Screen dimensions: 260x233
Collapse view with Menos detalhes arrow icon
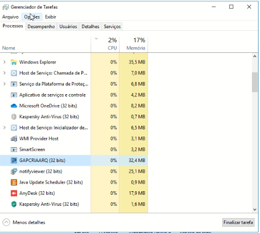(x=6, y=222)
